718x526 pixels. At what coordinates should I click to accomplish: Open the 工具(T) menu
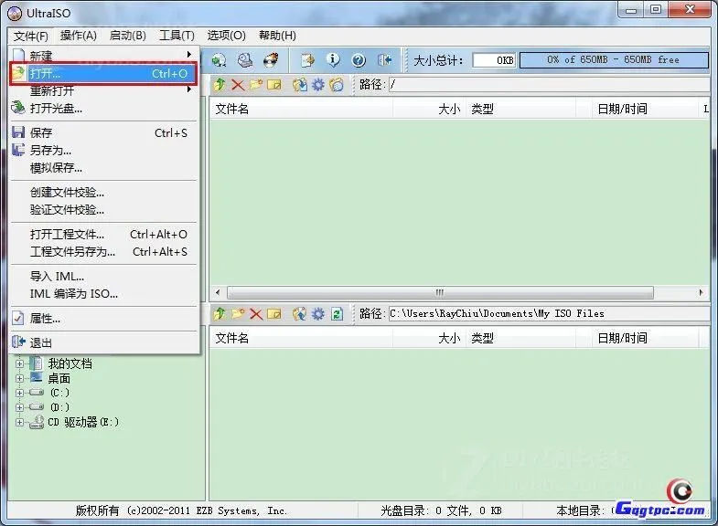177,36
